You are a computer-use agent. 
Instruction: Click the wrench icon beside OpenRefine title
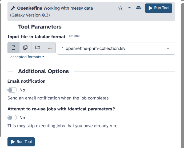[13, 8]
